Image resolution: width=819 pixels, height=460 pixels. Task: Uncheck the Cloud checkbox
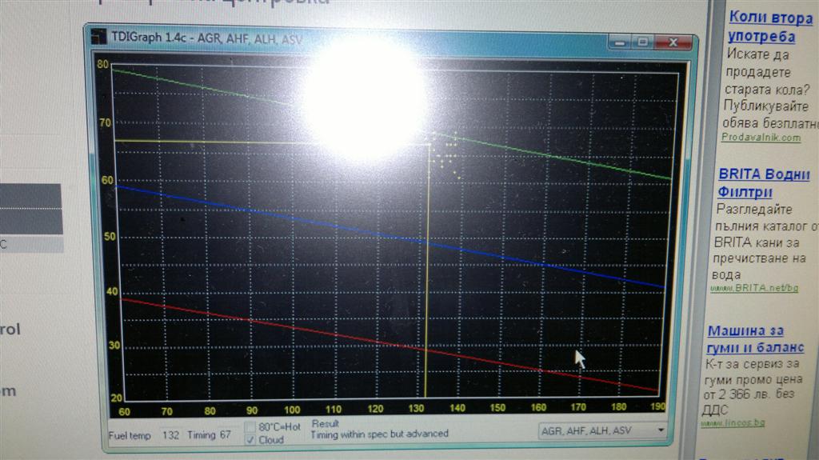click(250, 439)
